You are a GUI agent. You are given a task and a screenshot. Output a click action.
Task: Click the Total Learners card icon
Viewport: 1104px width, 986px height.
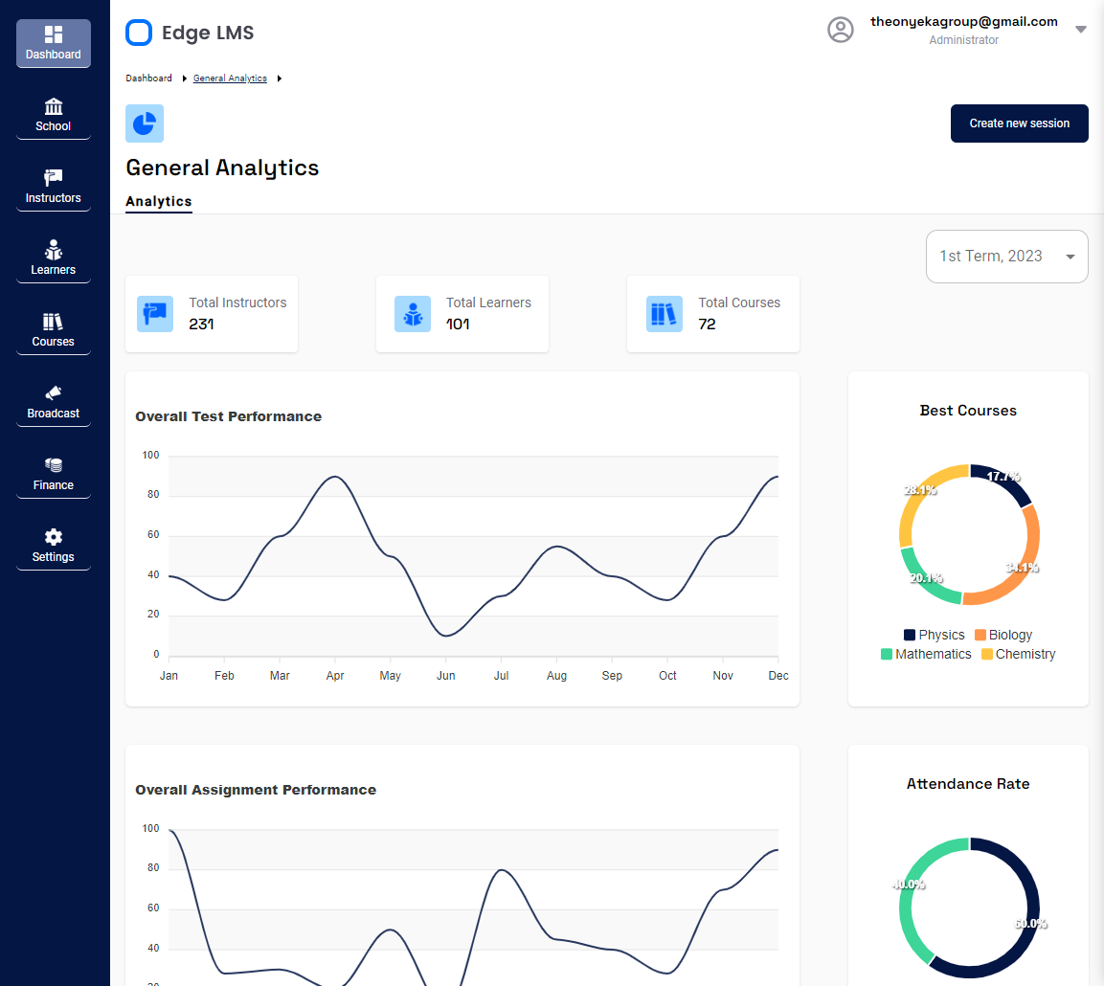click(413, 314)
